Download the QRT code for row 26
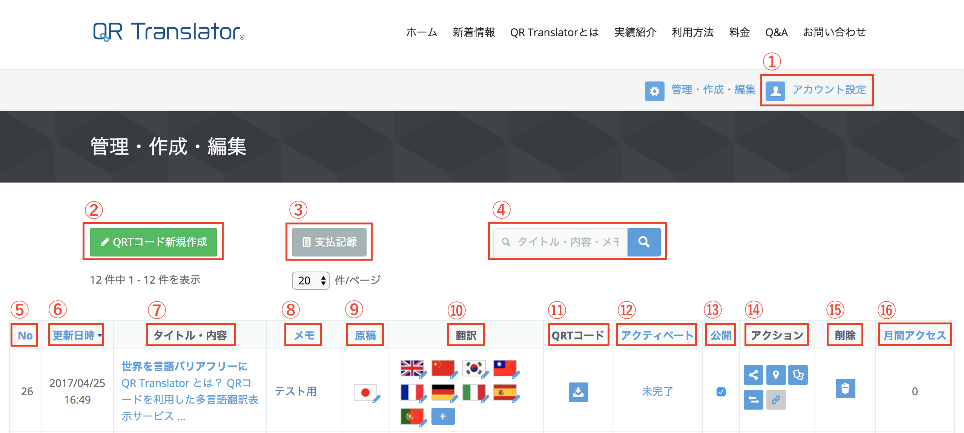964x433 pixels. point(578,392)
